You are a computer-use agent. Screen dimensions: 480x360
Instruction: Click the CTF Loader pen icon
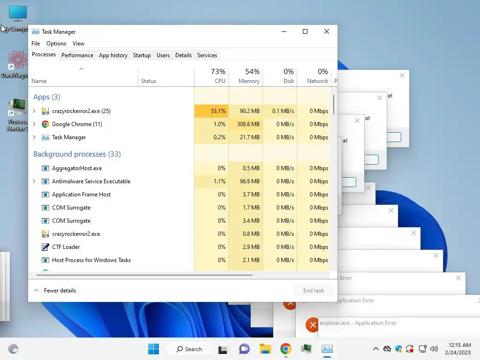pyautogui.click(x=45, y=247)
